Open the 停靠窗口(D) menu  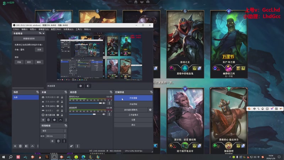coord(43,30)
